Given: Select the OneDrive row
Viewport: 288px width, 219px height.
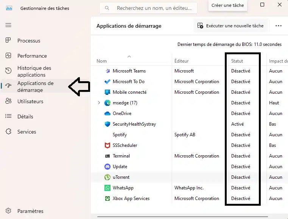Looking at the screenshot, I should [x=189, y=113].
